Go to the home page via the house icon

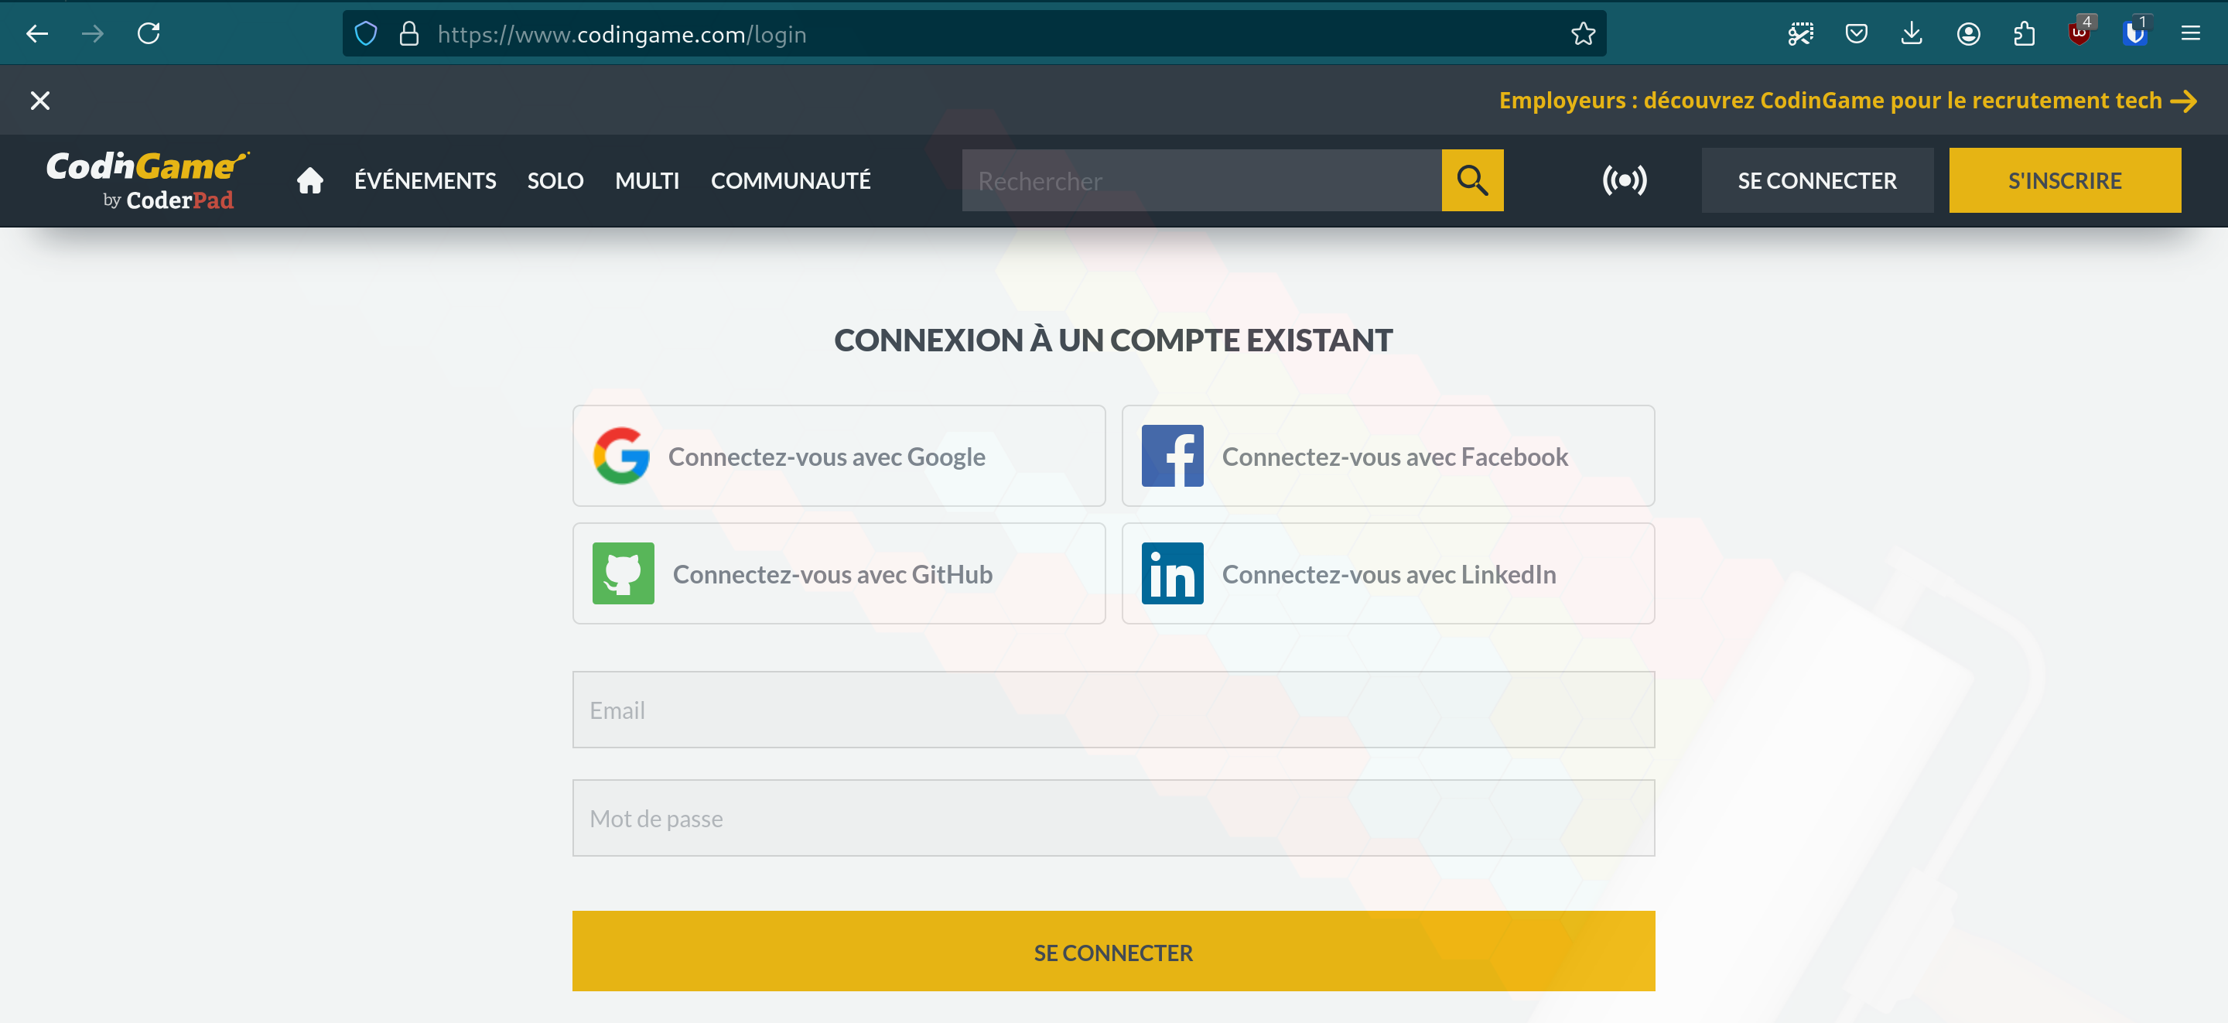point(309,180)
